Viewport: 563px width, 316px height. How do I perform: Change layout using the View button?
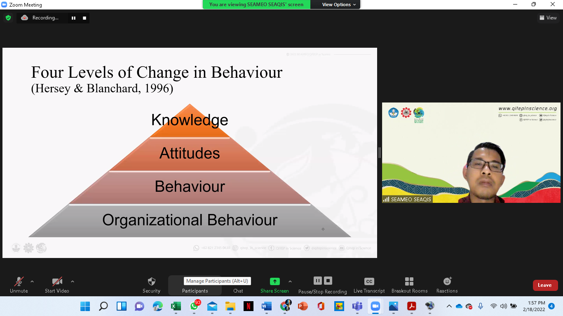pyautogui.click(x=548, y=18)
